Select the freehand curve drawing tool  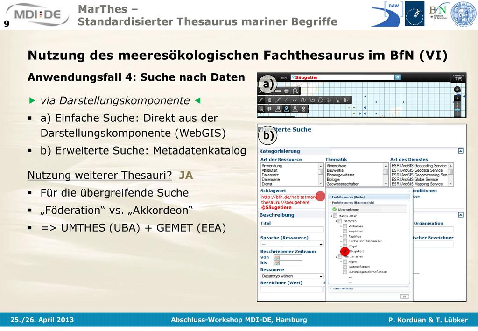click(x=303, y=99)
